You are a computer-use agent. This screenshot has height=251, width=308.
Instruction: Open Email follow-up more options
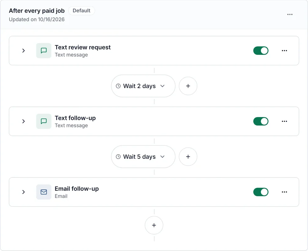tap(284, 192)
